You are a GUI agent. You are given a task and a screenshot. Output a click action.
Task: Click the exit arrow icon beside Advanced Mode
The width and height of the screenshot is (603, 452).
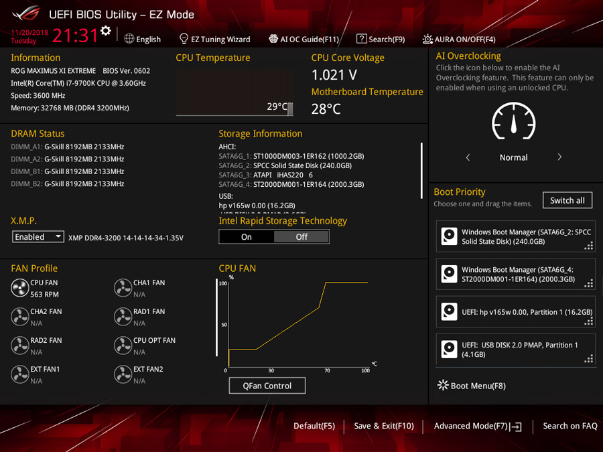tap(516, 427)
